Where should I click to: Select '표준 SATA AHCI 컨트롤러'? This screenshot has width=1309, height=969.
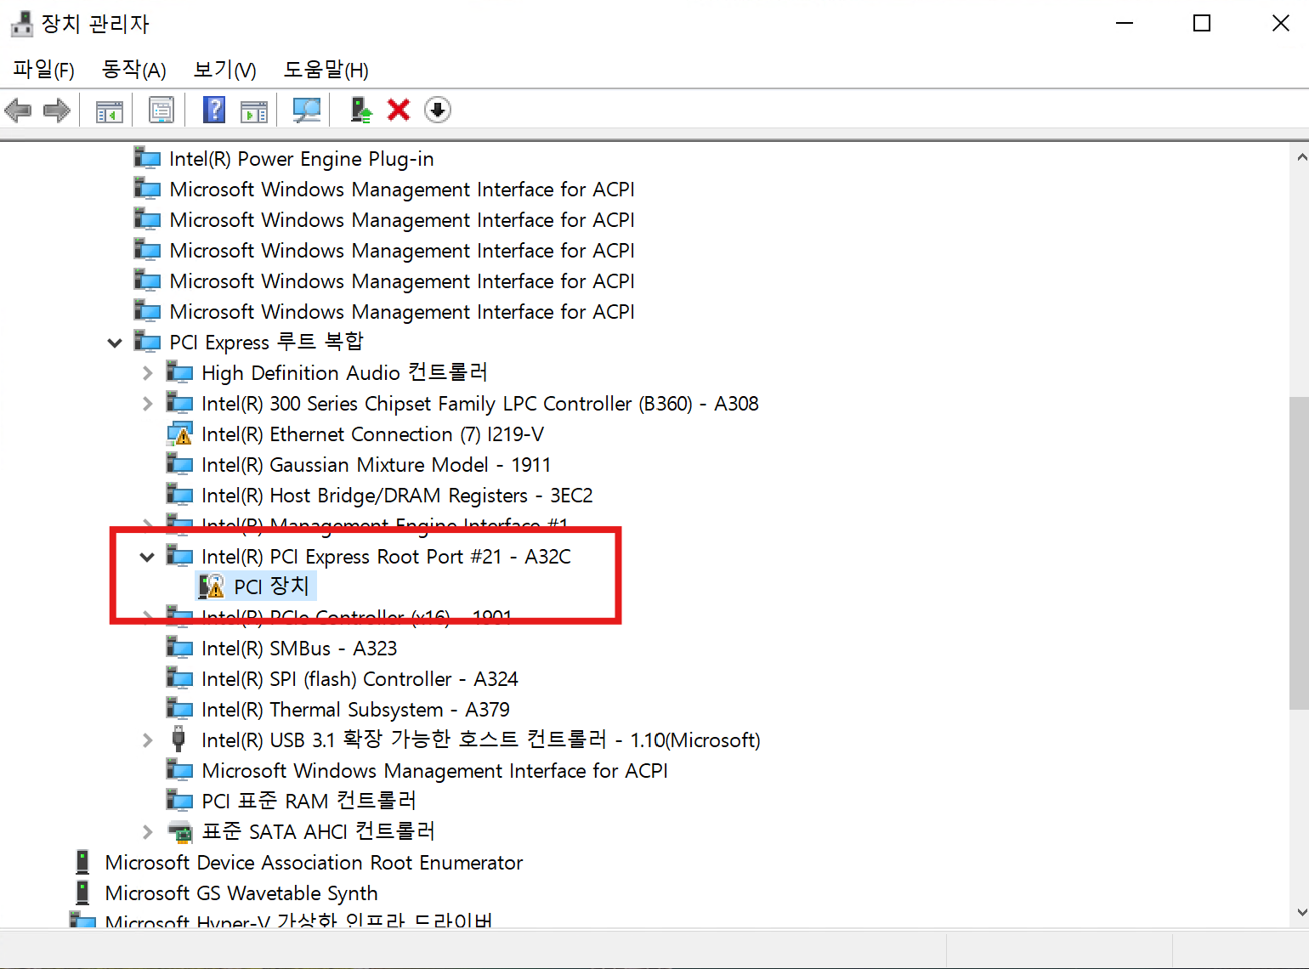pyautogui.click(x=318, y=832)
